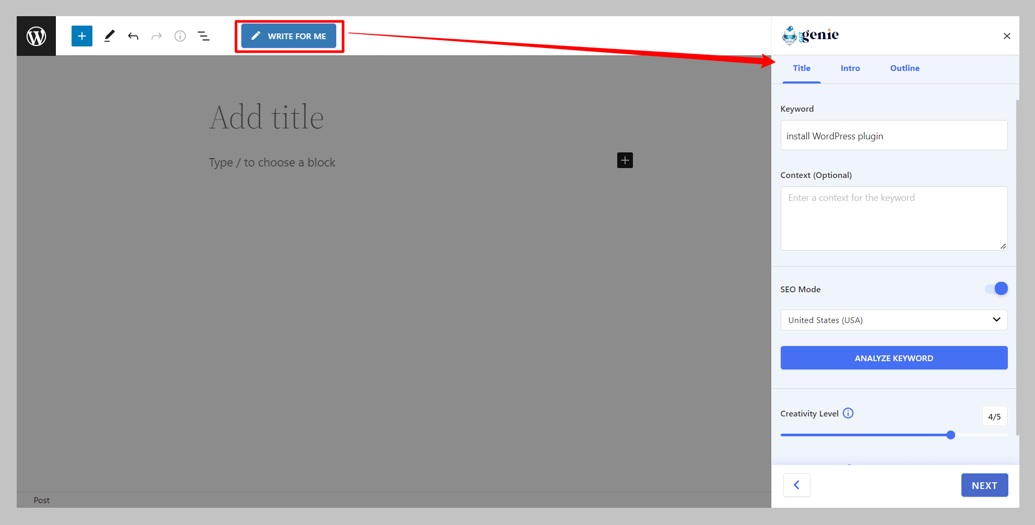Viewport: 1035px width, 525px height.
Task: Go back with the left chevron button
Action: (x=797, y=485)
